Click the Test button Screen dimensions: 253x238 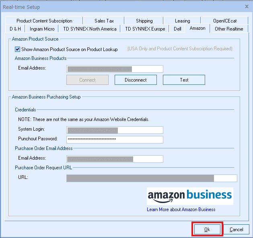184,80
